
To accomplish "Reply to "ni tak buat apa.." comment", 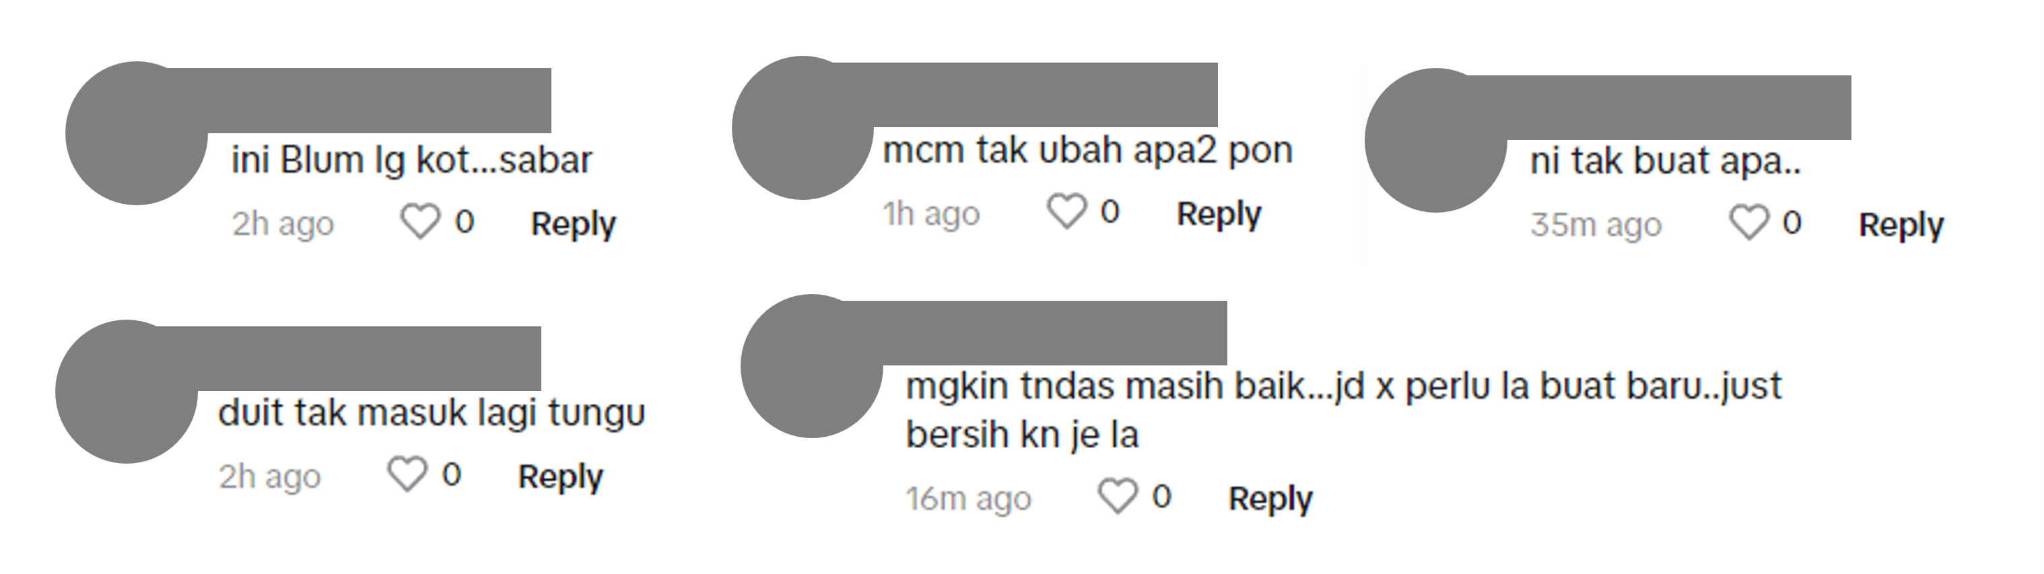I will [1901, 225].
